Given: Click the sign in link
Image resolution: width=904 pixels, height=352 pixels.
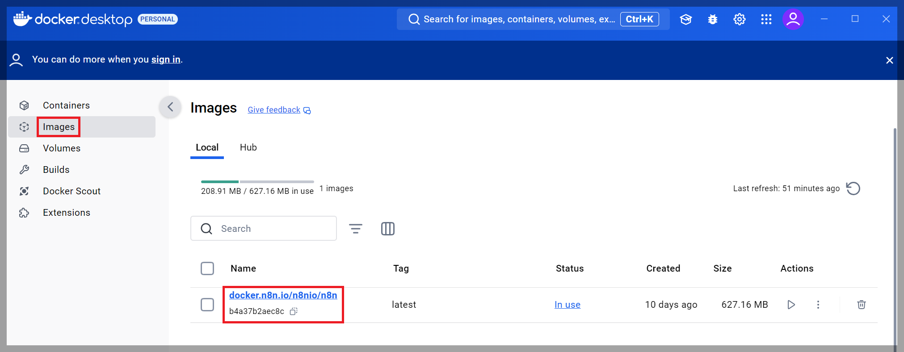Looking at the screenshot, I should tap(166, 59).
